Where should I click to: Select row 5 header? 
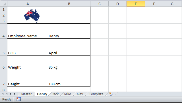click(x=4, y=47)
